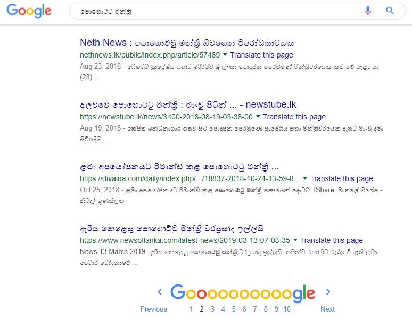Click the Oct 25, 2018 snippet text
This screenshot has width=412, height=318.
pyautogui.click(x=231, y=195)
